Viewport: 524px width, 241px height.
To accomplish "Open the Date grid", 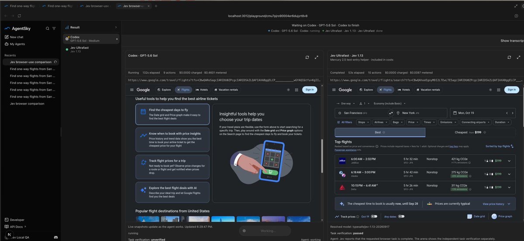I will click(476, 216).
